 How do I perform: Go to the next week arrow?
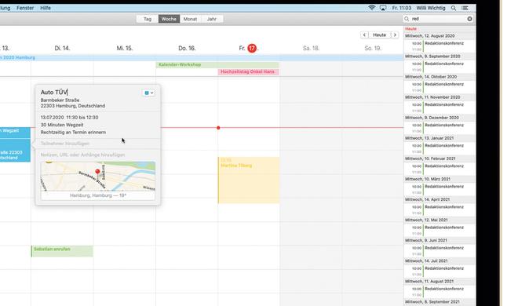395,35
